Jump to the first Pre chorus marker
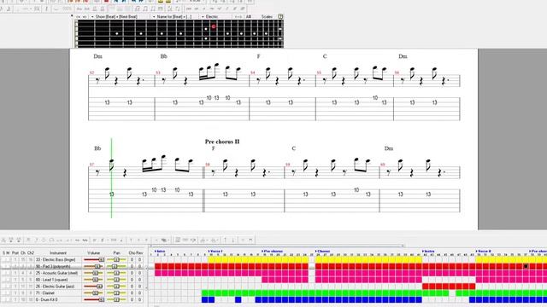The height and width of the screenshot is (307, 547). tap(273, 251)
